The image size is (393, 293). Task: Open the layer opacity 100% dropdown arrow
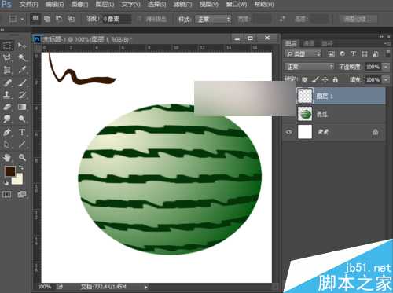coord(386,67)
